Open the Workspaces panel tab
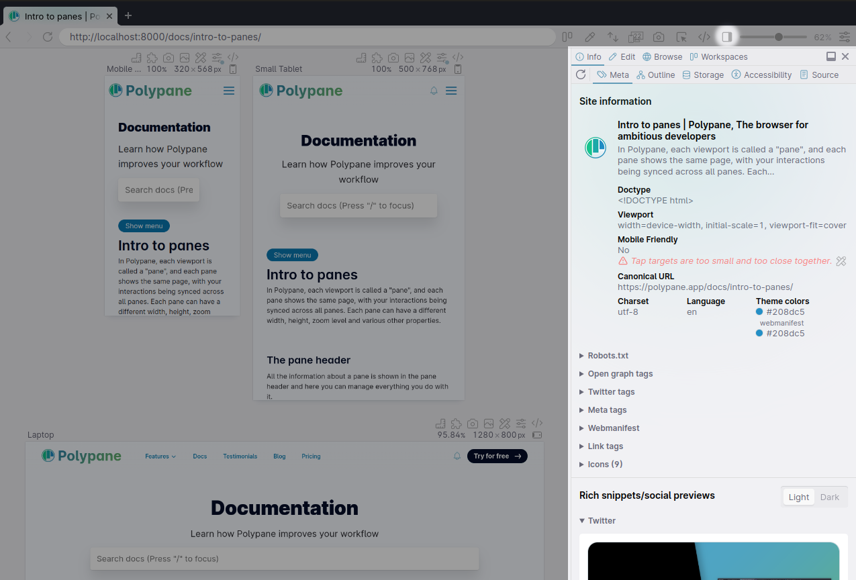The image size is (856, 580). pos(718,57)
